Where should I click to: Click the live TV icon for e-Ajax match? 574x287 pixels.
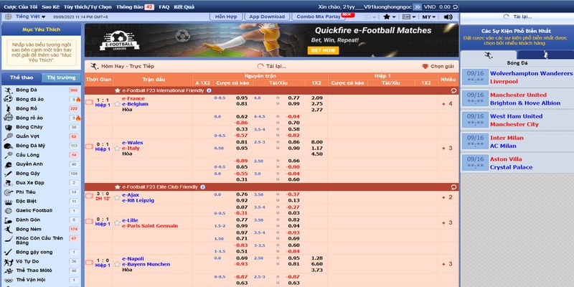89,196
